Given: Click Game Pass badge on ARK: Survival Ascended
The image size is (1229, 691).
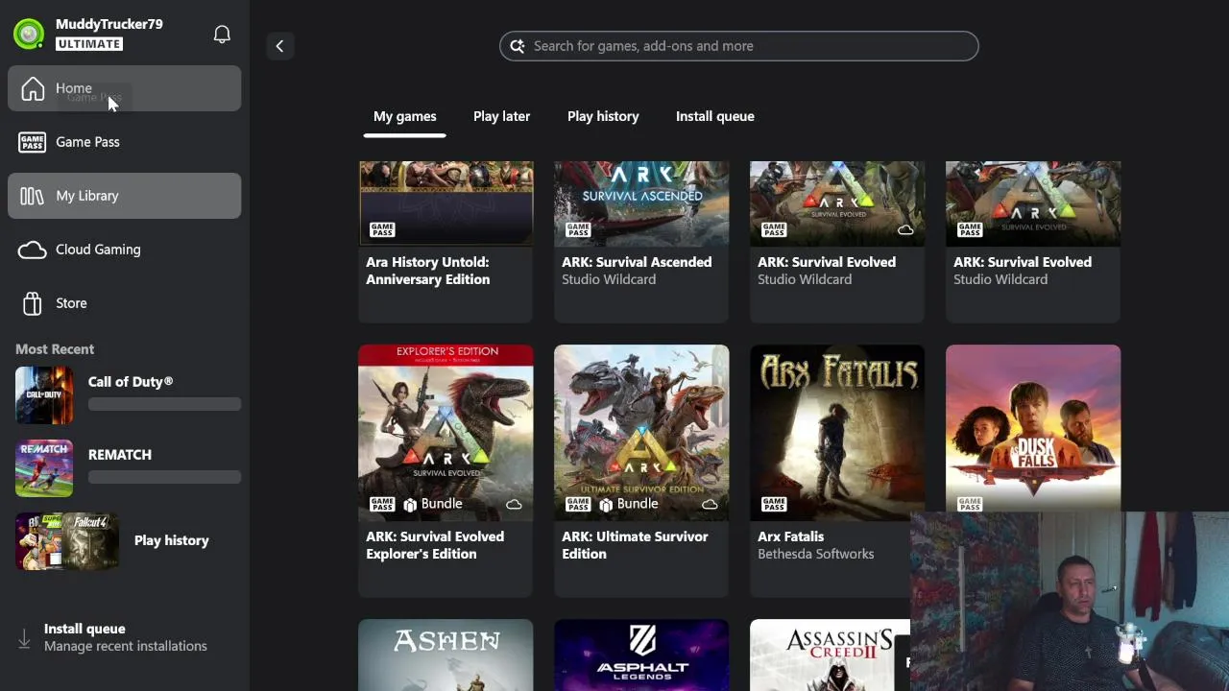Looking at the screenshot, I should pos(578,229).
